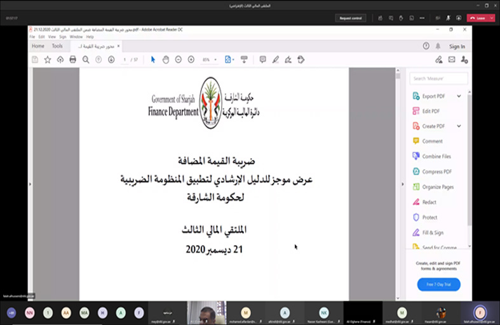Viewport: 500px width, 325px height.
Task: Click the zoom in plus icon
Action: 191,60
